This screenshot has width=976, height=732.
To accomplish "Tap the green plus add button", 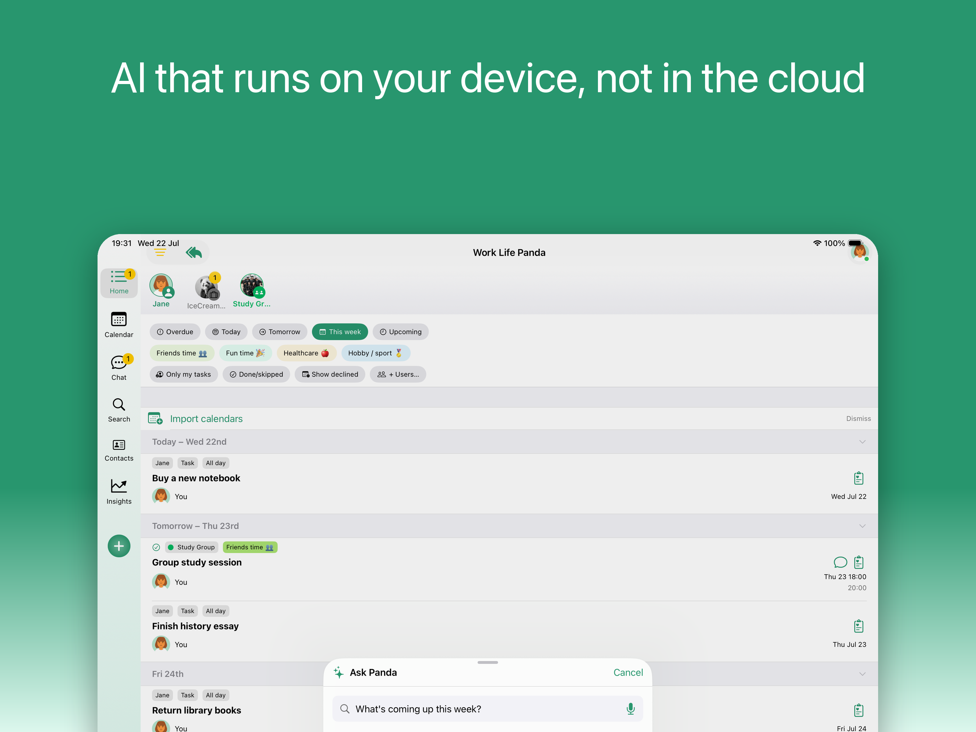I will [x=119, y=546].
